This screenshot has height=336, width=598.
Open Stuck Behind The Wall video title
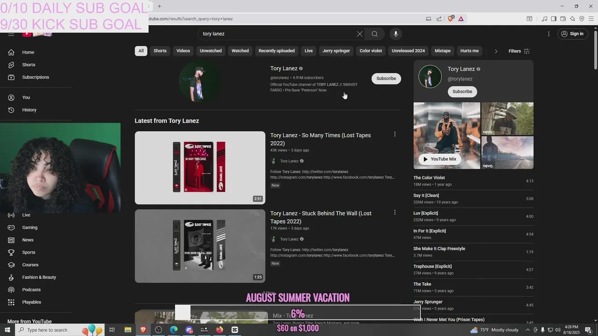(321, 217)
